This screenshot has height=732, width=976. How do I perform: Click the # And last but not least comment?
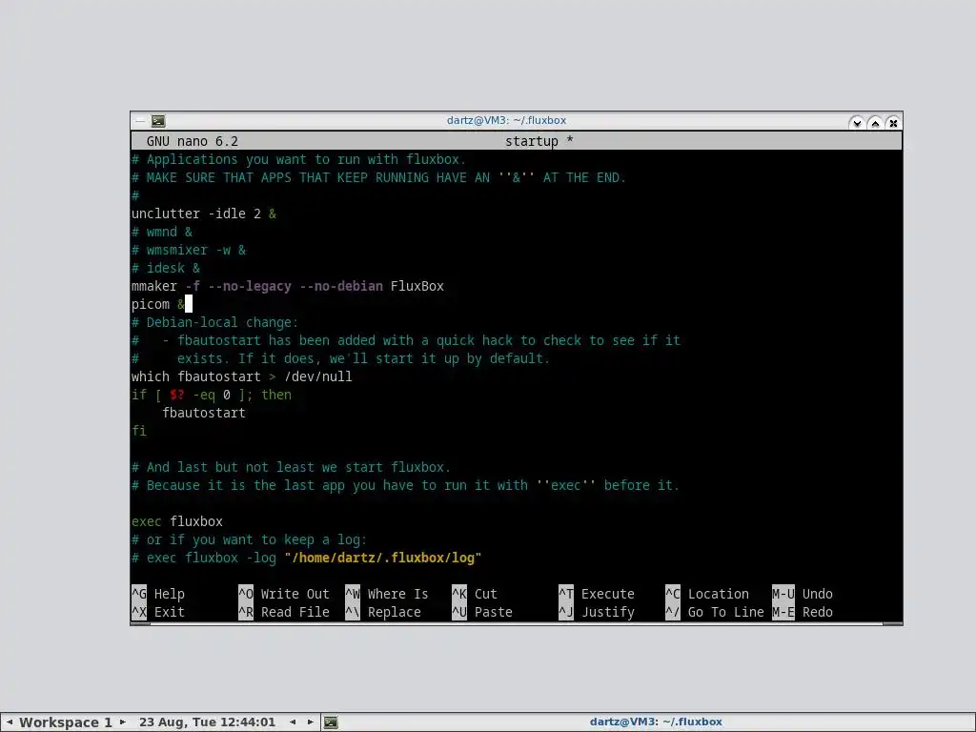[x=291, y=467]
